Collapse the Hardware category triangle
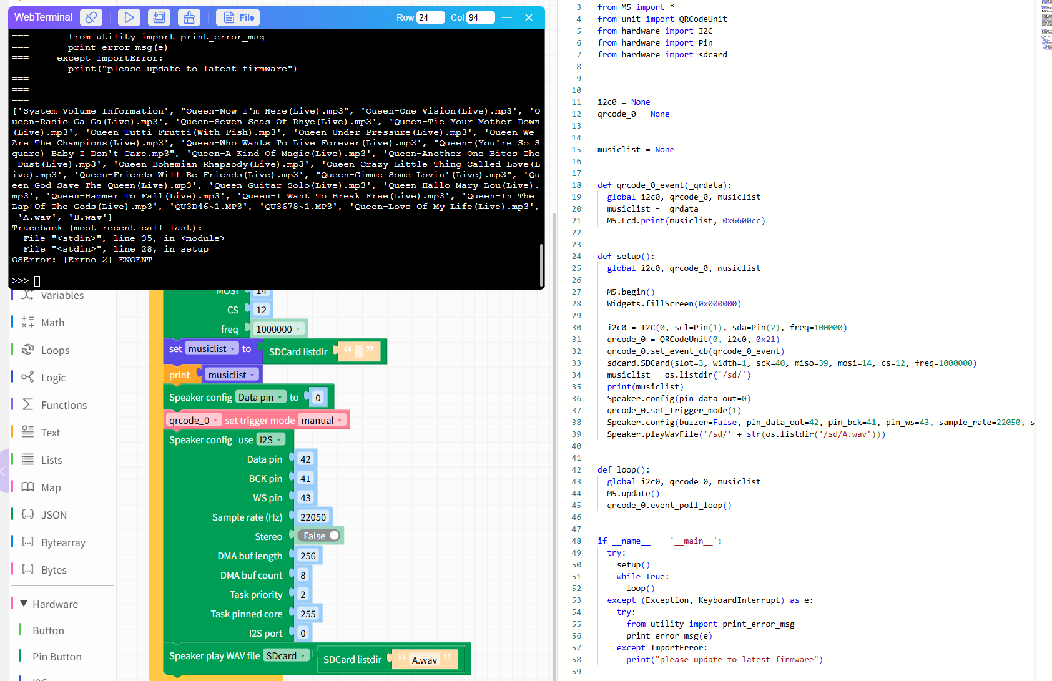The width and height of the screenshot is (1052, 681). (24, 604)
